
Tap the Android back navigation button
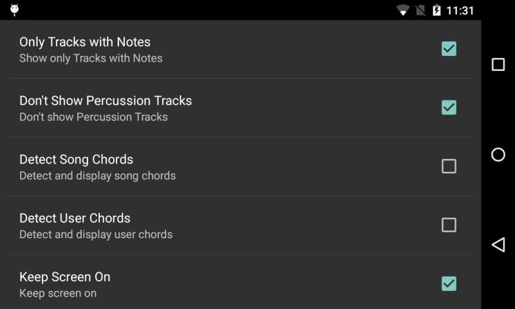(498, 245)
